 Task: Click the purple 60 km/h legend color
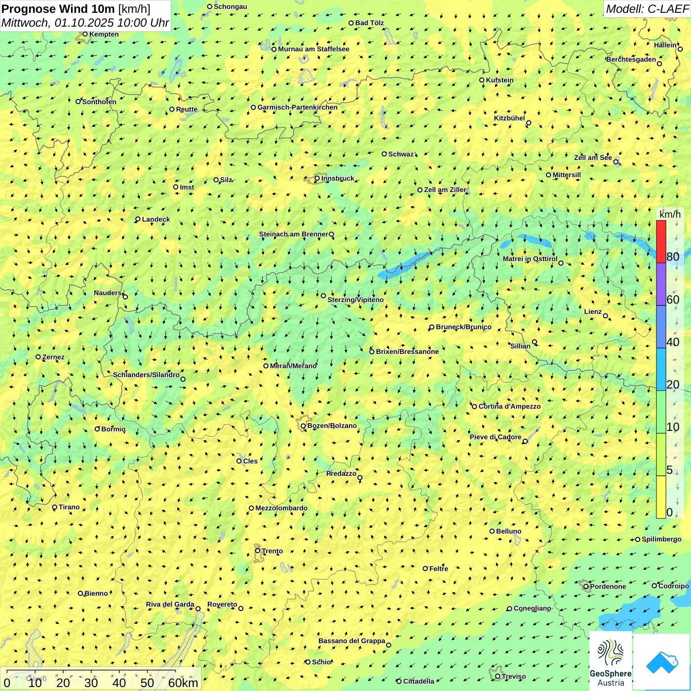tap(661, 284)
